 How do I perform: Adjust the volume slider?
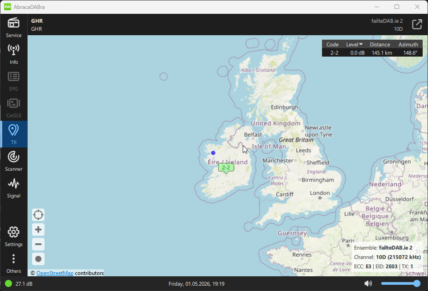[401, 283]
